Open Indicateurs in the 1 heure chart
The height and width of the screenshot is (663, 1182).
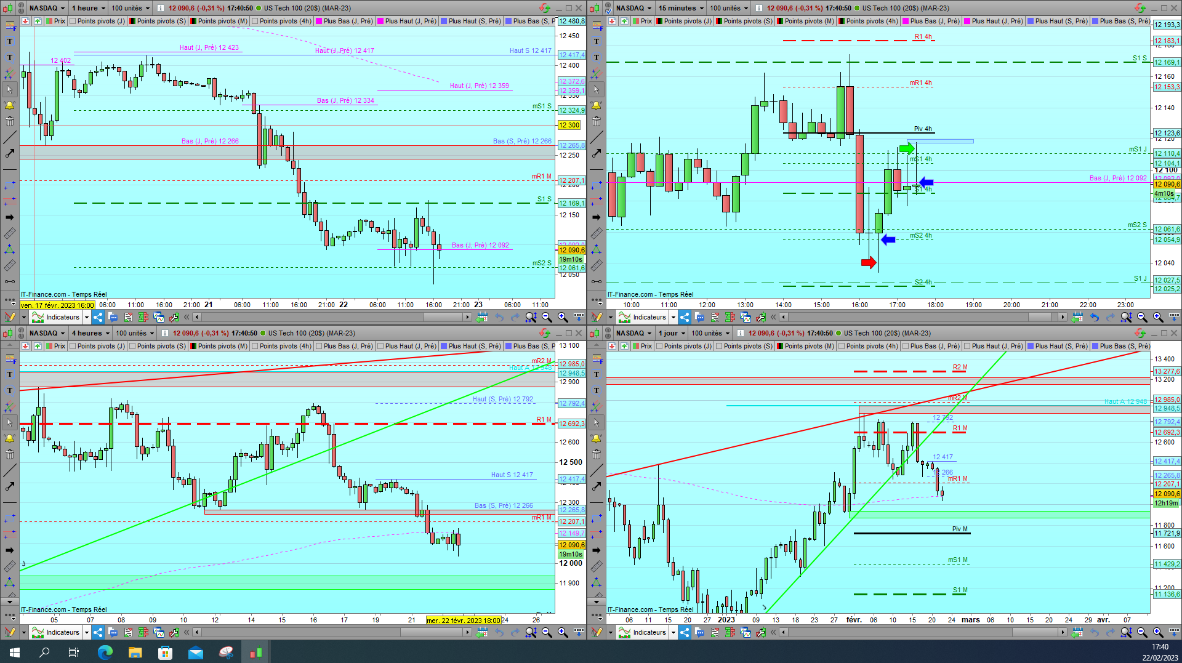click(x=56, y=317)
